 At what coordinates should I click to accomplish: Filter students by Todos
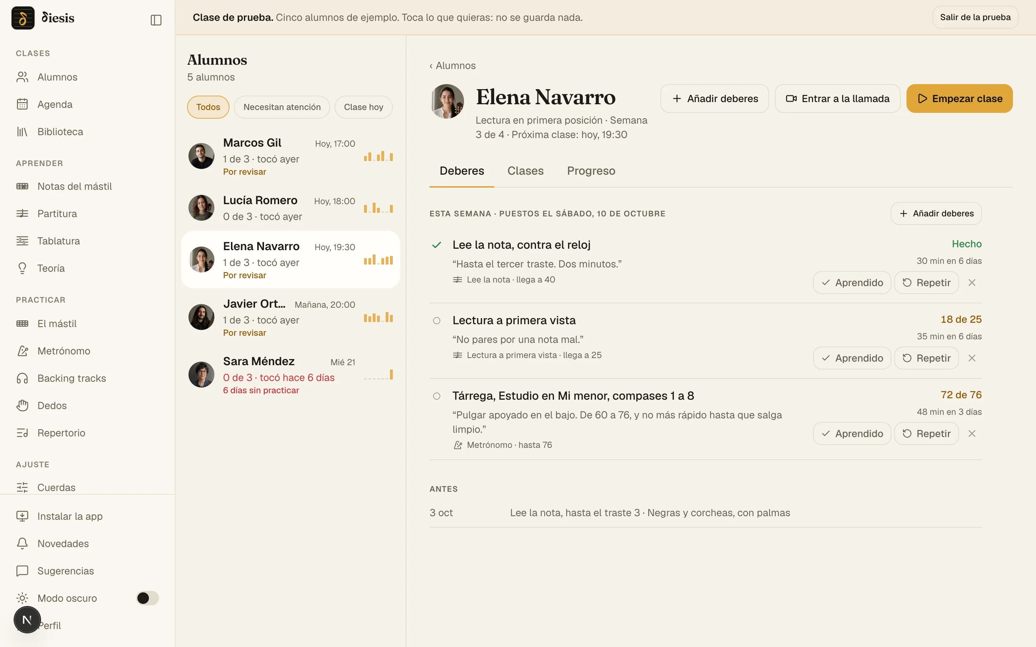[x=208, y=107]
